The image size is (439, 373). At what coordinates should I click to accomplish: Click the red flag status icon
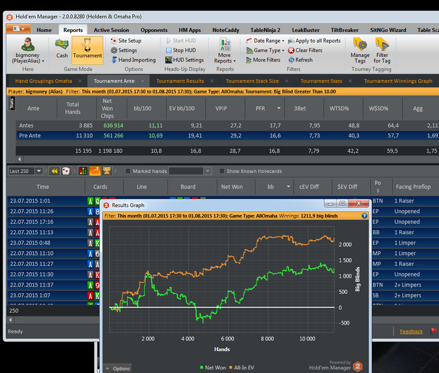(x=433, y=331)
